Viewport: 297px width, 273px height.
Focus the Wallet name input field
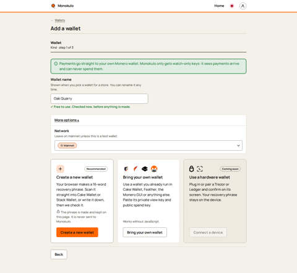click(99, 99)
